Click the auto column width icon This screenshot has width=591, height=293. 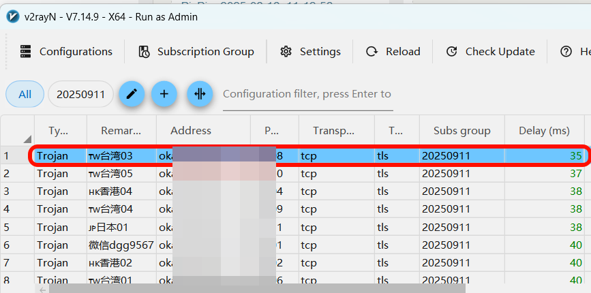200,94
